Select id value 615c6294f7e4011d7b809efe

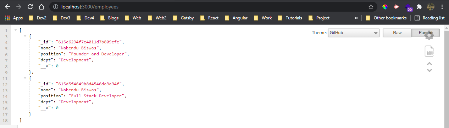(x=89, y=42)
